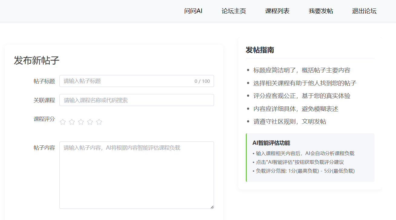396x220 pixels.
Task: Click the tip about 负载评分范围
Action: 303,171
